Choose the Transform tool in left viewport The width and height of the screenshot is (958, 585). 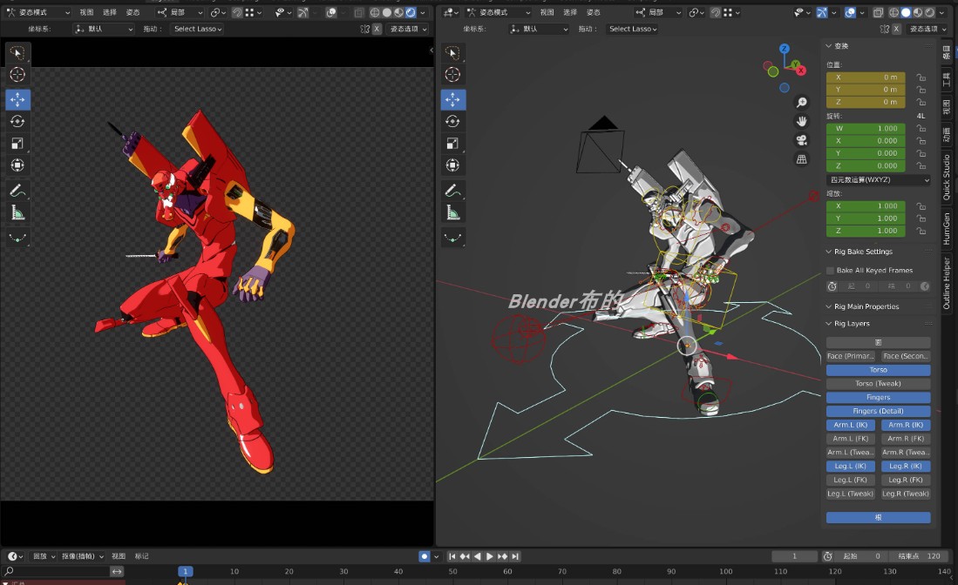[x=17, y=165]
